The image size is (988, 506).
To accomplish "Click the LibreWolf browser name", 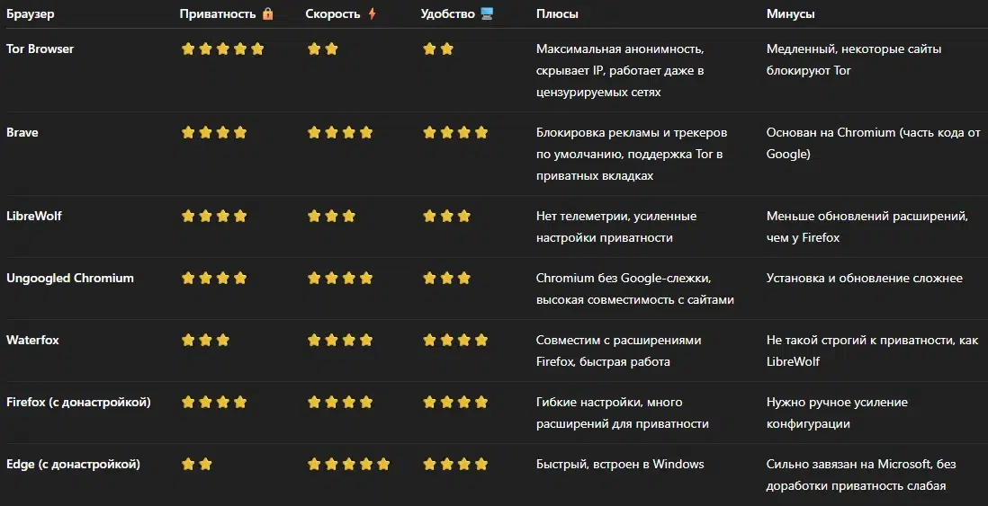I will (x=34, y=217).
